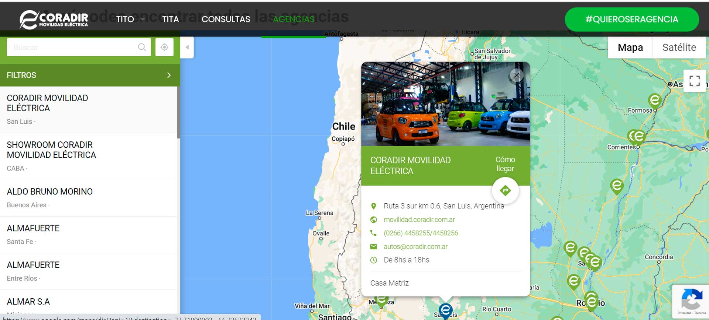Click the agency marker near Formosa

point(655,100)
